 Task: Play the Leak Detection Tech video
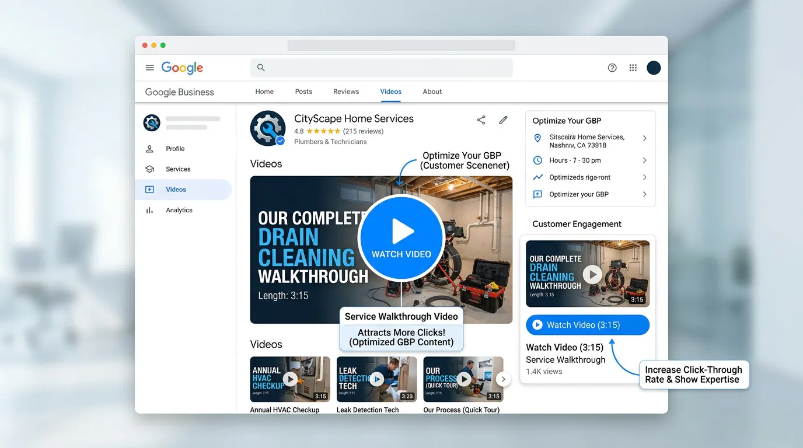click(377, 379)
